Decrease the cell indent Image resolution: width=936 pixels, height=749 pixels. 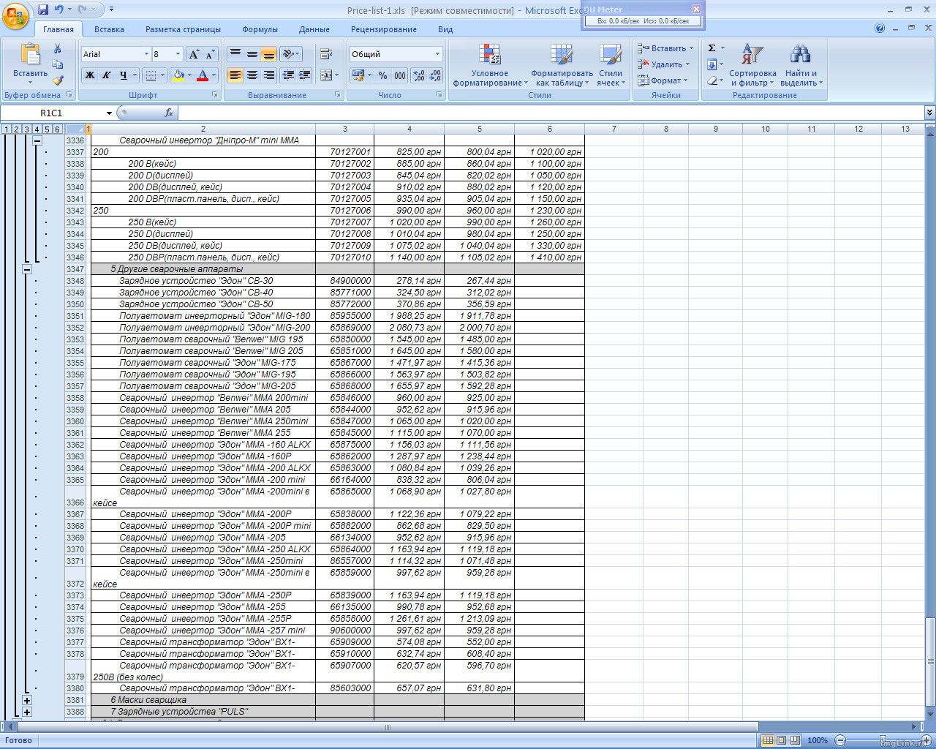(288, 75)
